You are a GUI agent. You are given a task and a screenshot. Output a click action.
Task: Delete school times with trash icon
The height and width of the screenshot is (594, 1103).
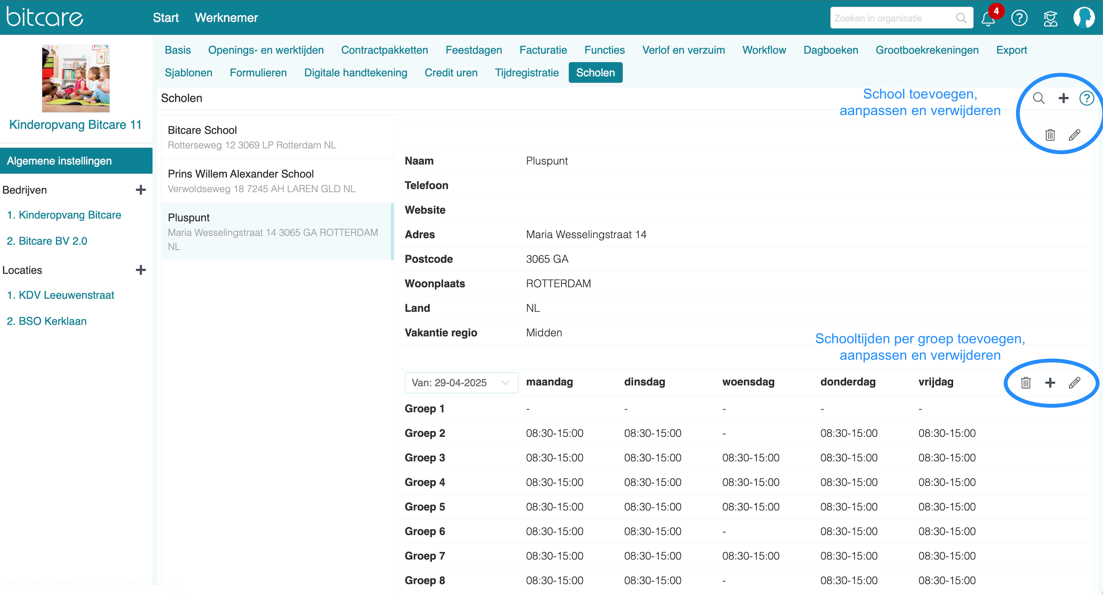click(x=1026, y=382)
